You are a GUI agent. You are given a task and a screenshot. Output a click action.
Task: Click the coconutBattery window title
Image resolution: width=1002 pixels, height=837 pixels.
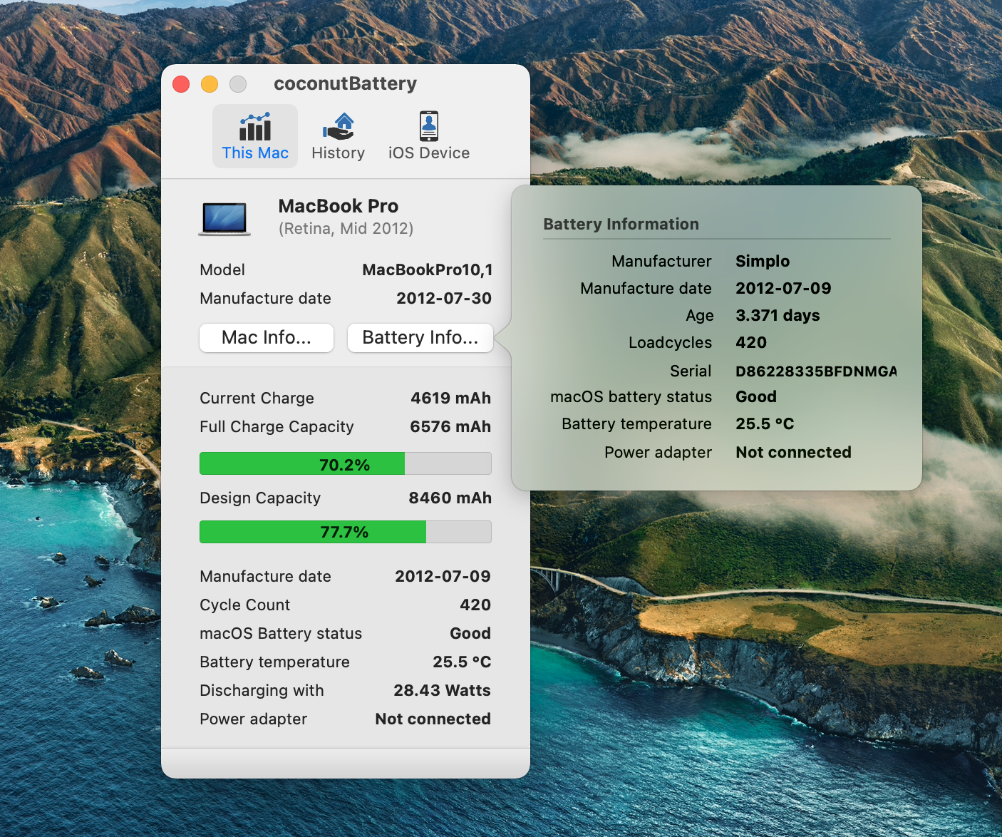[x=345, y=84]
